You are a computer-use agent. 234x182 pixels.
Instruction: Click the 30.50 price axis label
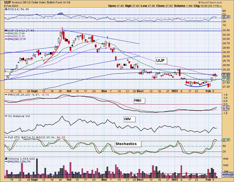click(x=226, y=30)
